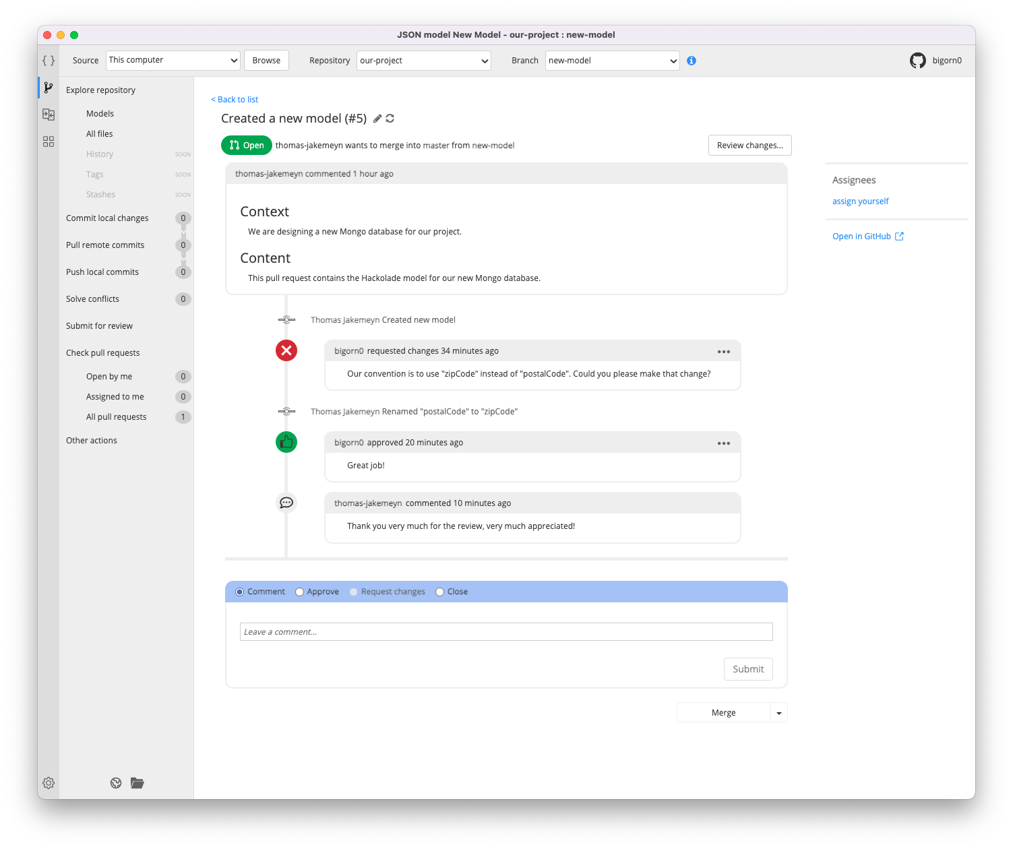Click the globe icon at sidebar bottom
The width and height of the screenshot is (1013, 849).
[x=115, y=782]
